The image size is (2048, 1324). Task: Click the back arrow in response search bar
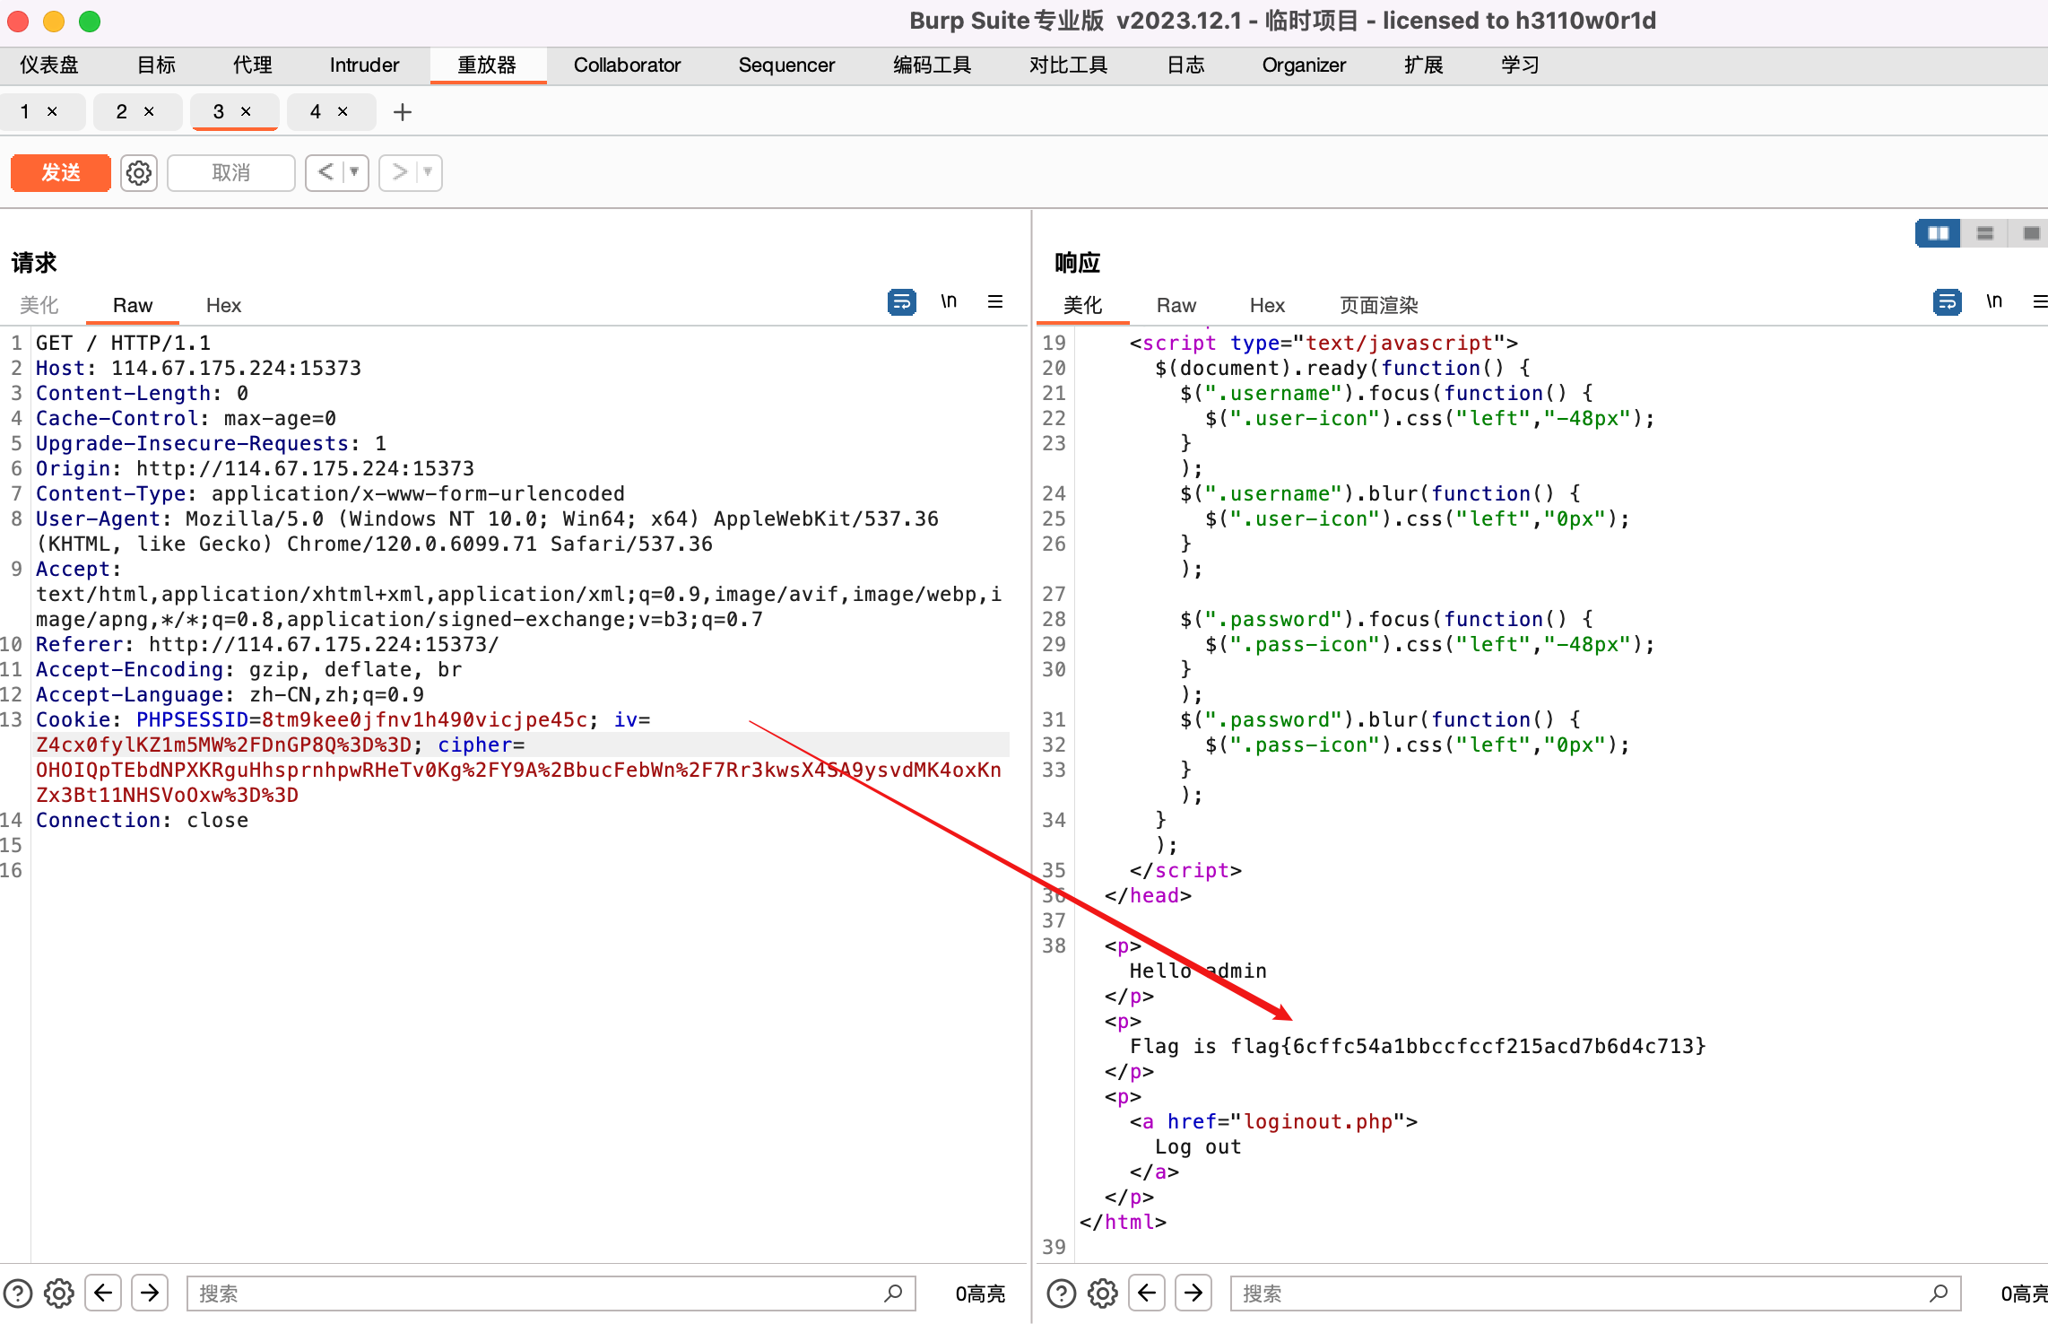(x=1146, y=1293)
